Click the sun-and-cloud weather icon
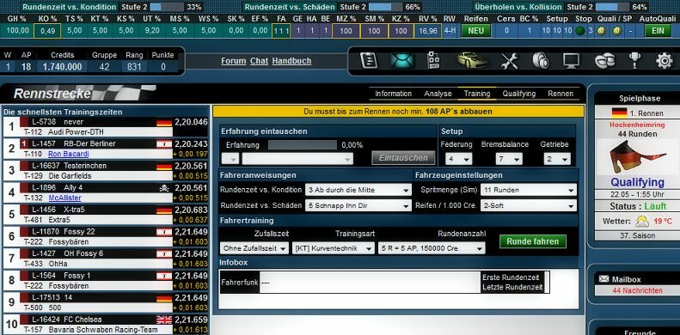 642,222
